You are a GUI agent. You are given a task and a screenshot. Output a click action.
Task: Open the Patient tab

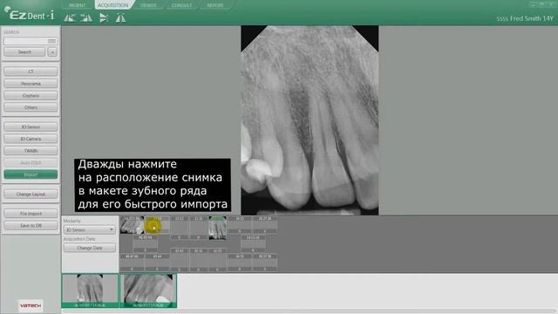tap(78, 5)
